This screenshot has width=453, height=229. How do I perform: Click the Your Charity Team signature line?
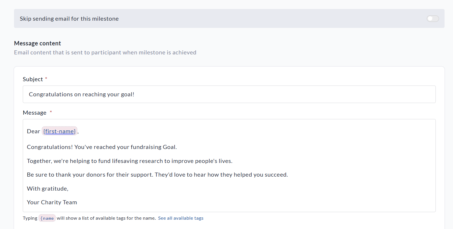click(52, 202)
